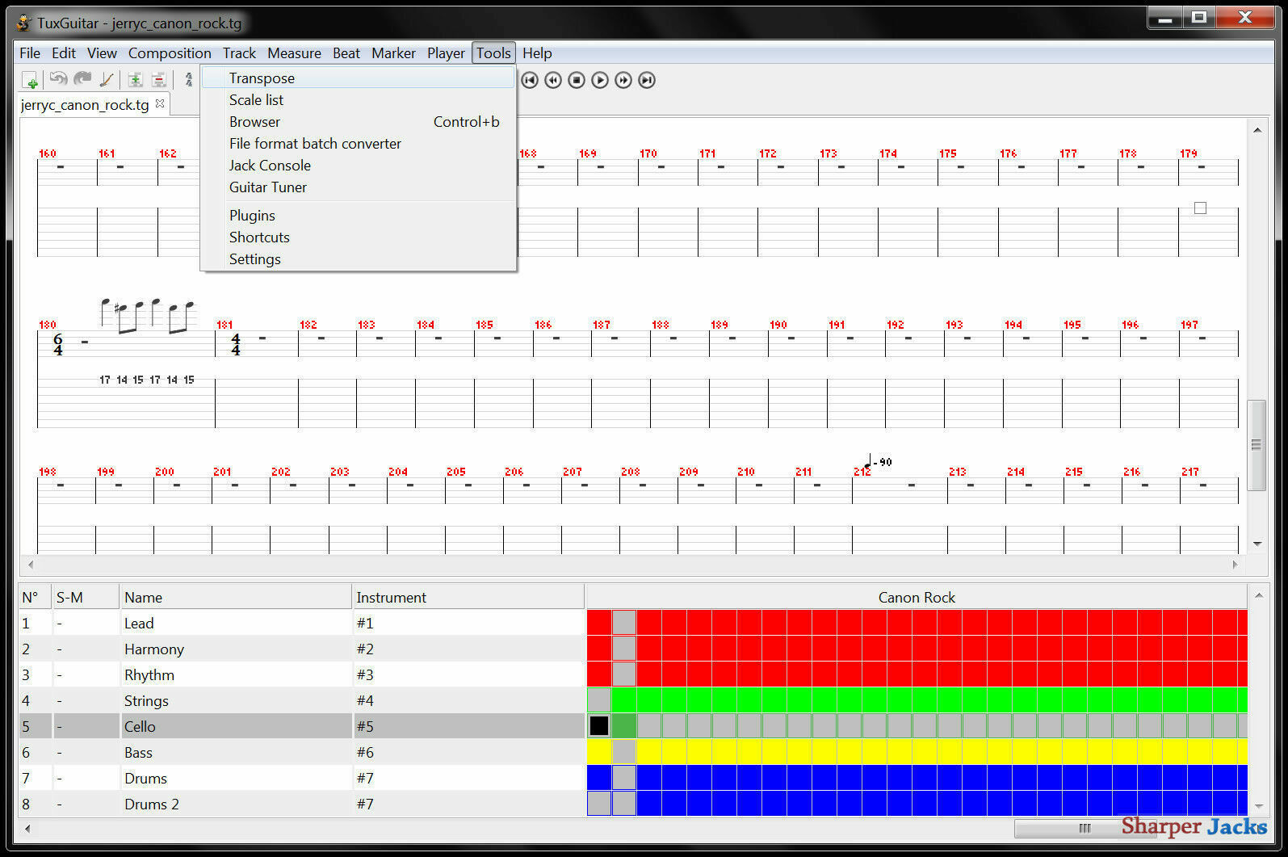Jump to first measure with transport button
The image size is (1288, 857).
(530, 80)
